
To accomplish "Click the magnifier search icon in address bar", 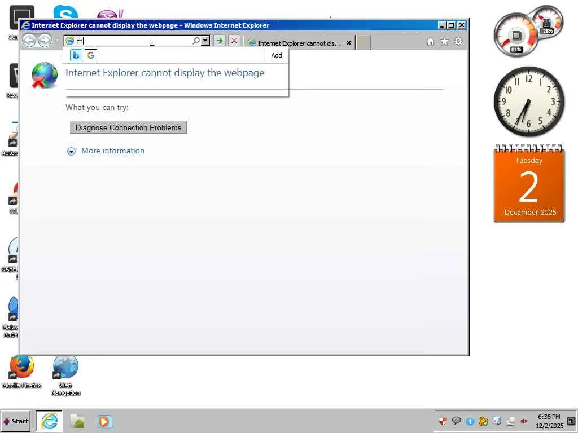I will tap(196, 41).
